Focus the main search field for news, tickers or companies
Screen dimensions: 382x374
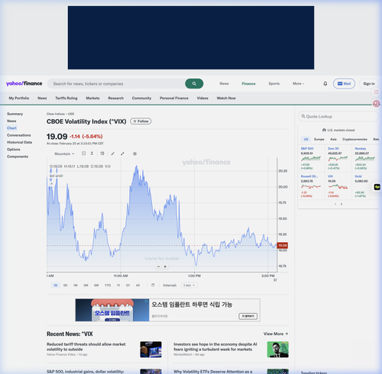(116, 83)
